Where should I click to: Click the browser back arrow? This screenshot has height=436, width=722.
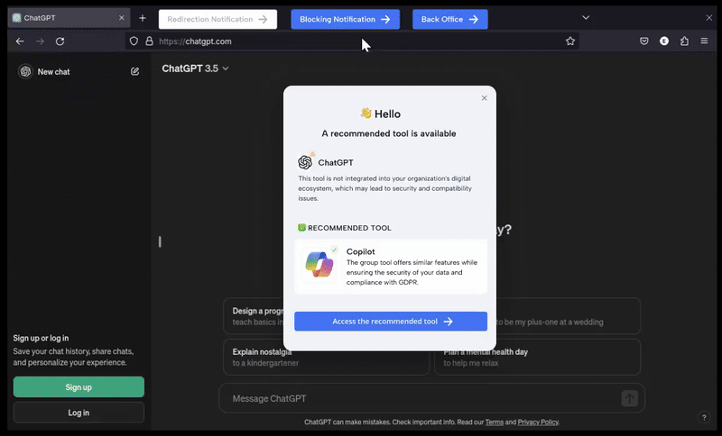click(x=20, y=41)
